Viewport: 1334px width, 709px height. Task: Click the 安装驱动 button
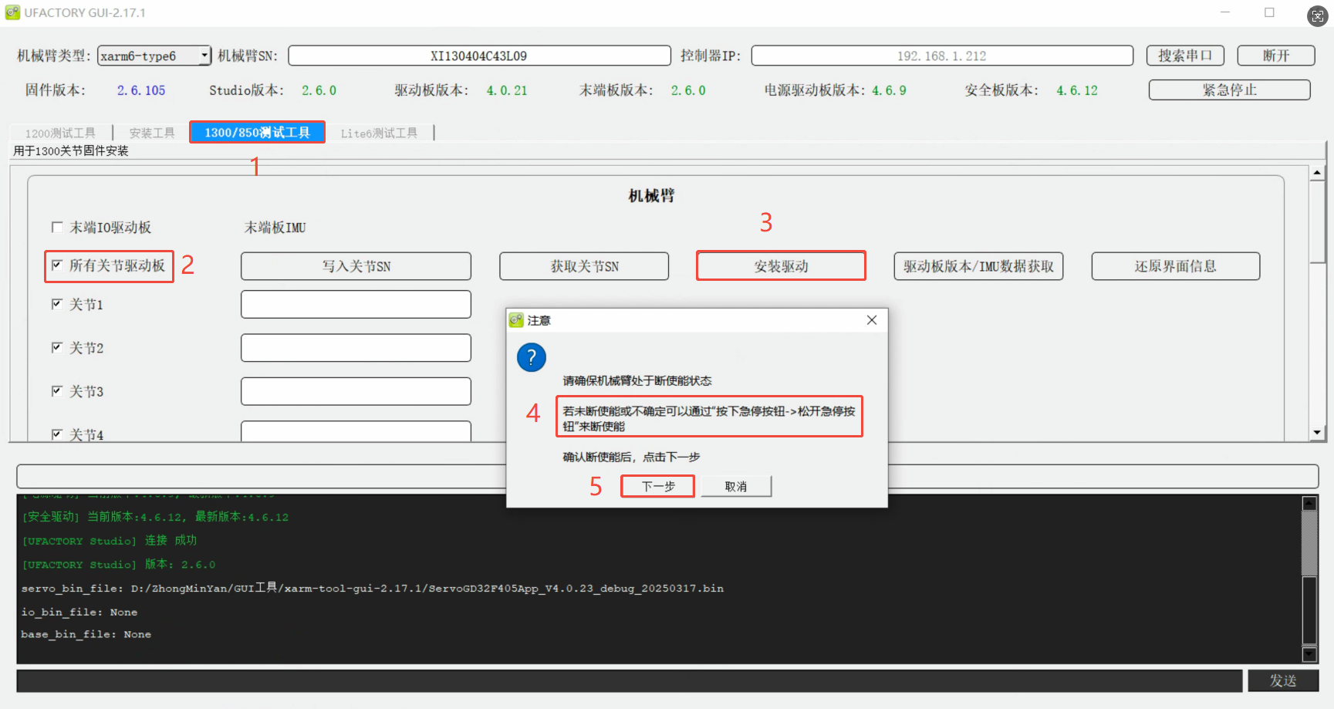781,266
